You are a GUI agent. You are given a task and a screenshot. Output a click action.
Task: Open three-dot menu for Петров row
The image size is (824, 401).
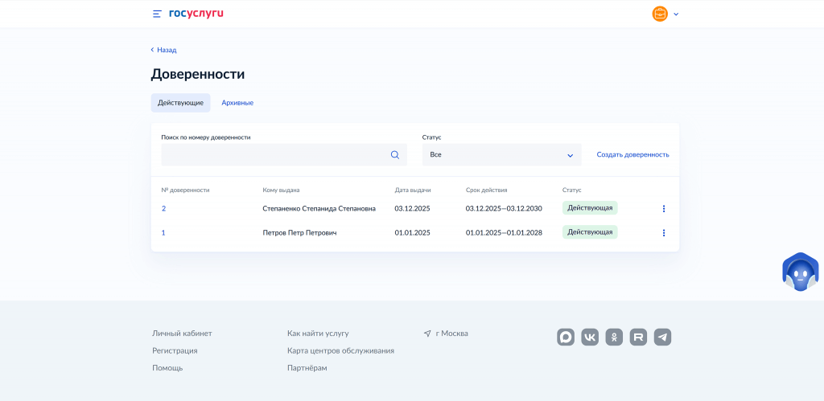pyautogui.click(x=663, y=232)
